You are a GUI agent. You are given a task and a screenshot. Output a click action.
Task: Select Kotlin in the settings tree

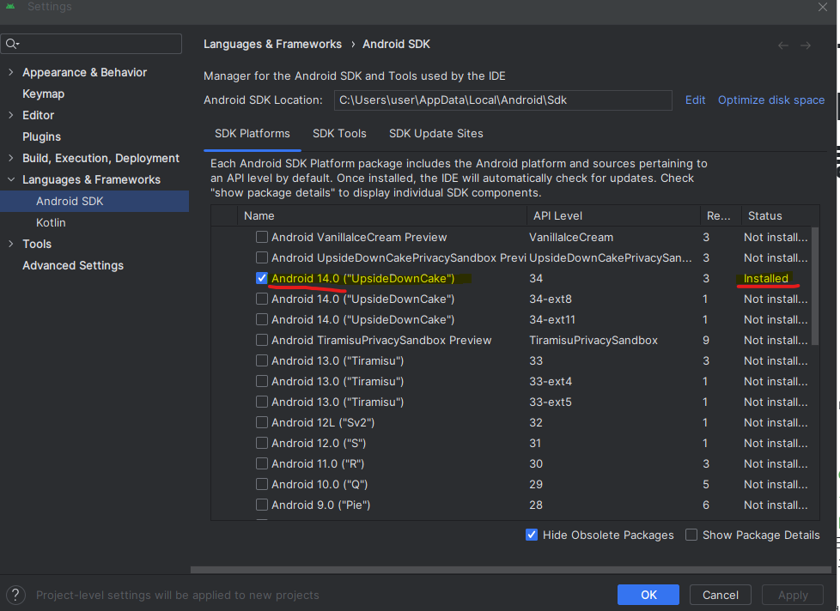(x=51, y=222)
